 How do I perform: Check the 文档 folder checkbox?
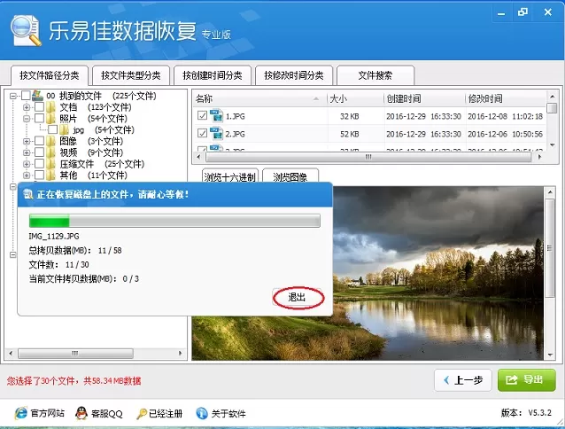[39, 106]
